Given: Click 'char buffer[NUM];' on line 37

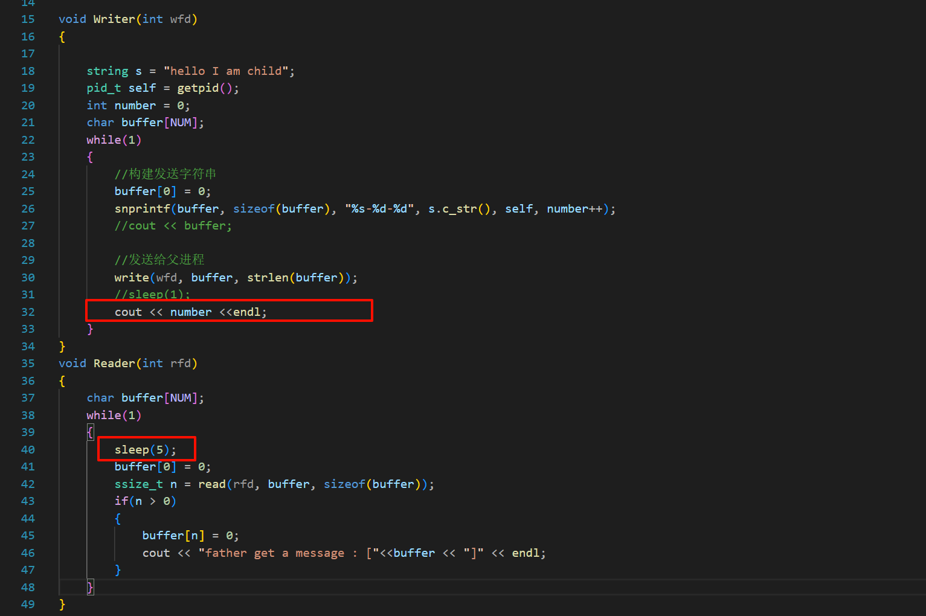Looking at the screenshot, I should point(146,398).
